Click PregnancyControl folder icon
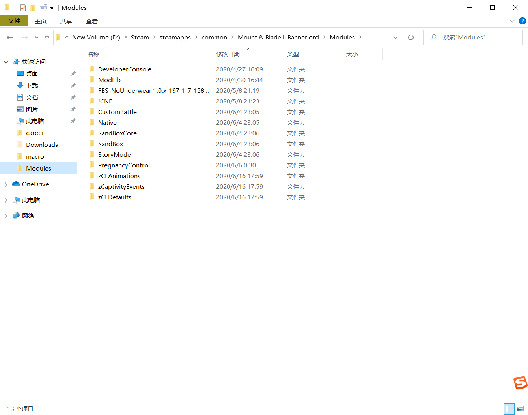This screenshot has height=415, width=528. 92,165
